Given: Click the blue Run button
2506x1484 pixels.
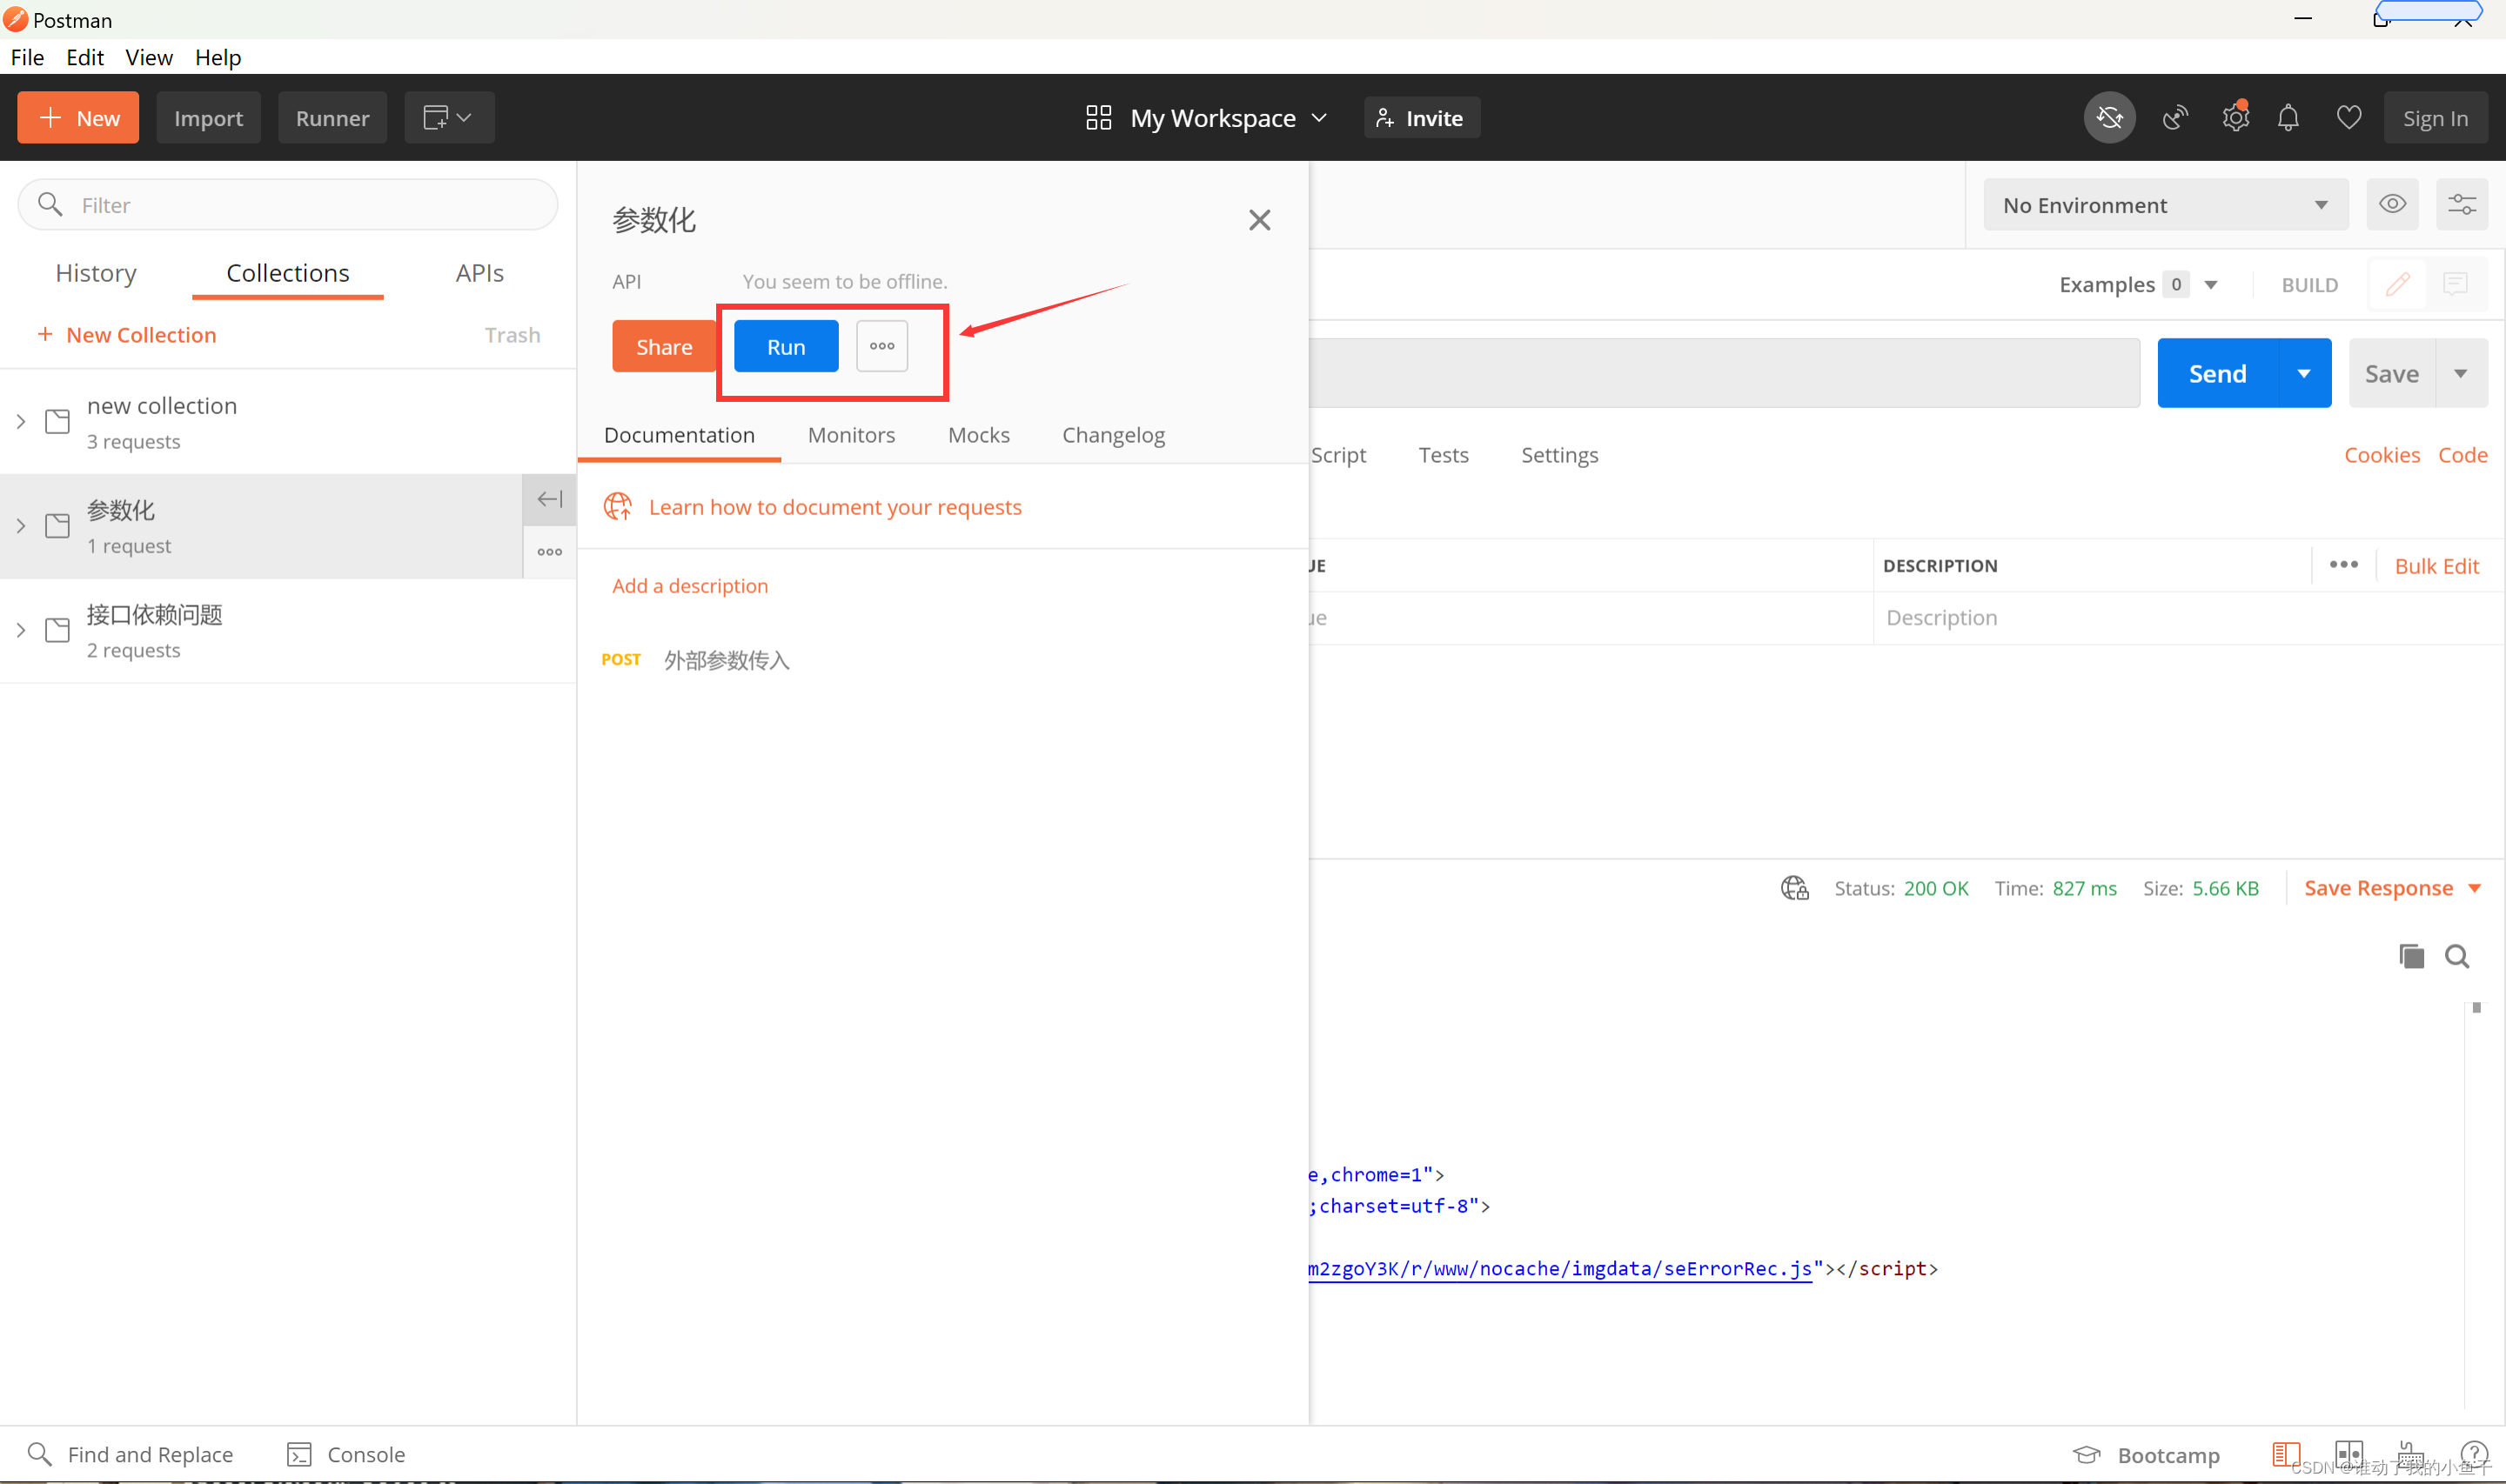Looking at the screenshot, I should click(x=786, y=347).
